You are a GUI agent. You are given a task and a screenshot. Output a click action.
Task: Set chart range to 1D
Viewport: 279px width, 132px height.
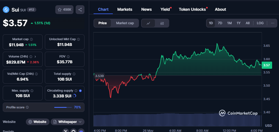(211, 23)
